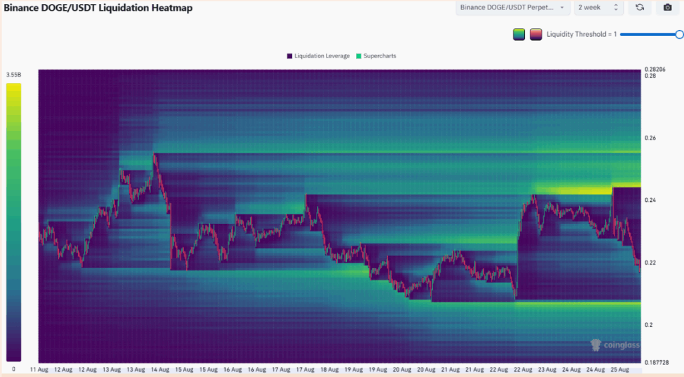Click the 3.55B color scale maximum label
Image resolution: width=684 pixels, height=377 pixels.
click(x=13, y=75)
